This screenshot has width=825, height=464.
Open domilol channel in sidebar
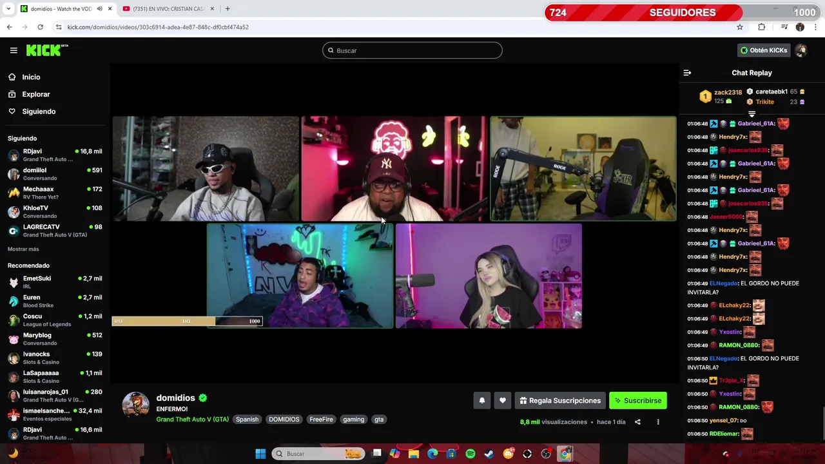pyautogui.click(x=55, y=174)
